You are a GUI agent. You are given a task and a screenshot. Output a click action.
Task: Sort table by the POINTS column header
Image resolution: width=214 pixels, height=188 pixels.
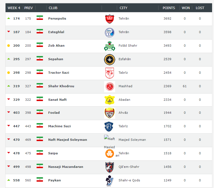click(x=169, y=8)
